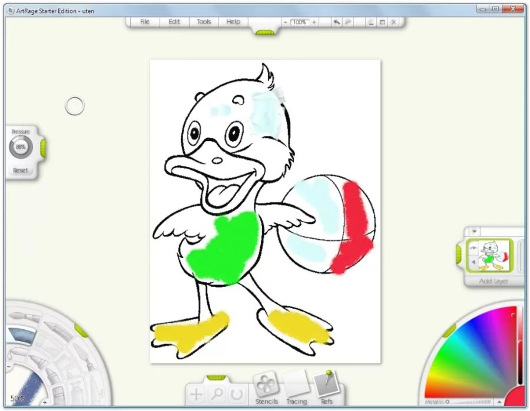This screenshot has width=530, height=411.
Task: Collapse the layer panel using the green tab
Action: tap(459, 255)
